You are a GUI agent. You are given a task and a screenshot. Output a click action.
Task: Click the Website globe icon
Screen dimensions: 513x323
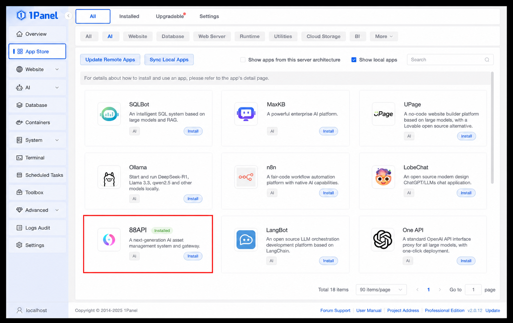coord(19,69)
